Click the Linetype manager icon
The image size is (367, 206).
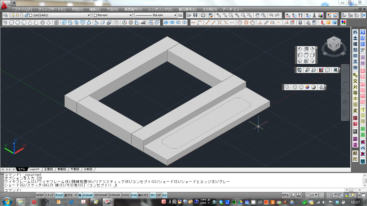pyautogui.click(x=180, y=15)
